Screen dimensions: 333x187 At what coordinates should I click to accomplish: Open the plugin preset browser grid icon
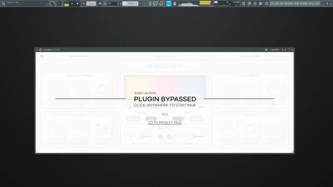266,49
